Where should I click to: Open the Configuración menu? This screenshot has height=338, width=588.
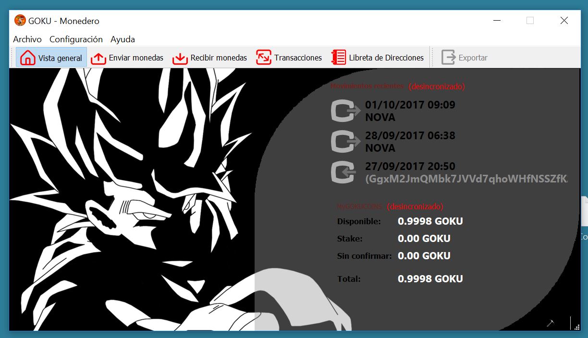(76, 39)
